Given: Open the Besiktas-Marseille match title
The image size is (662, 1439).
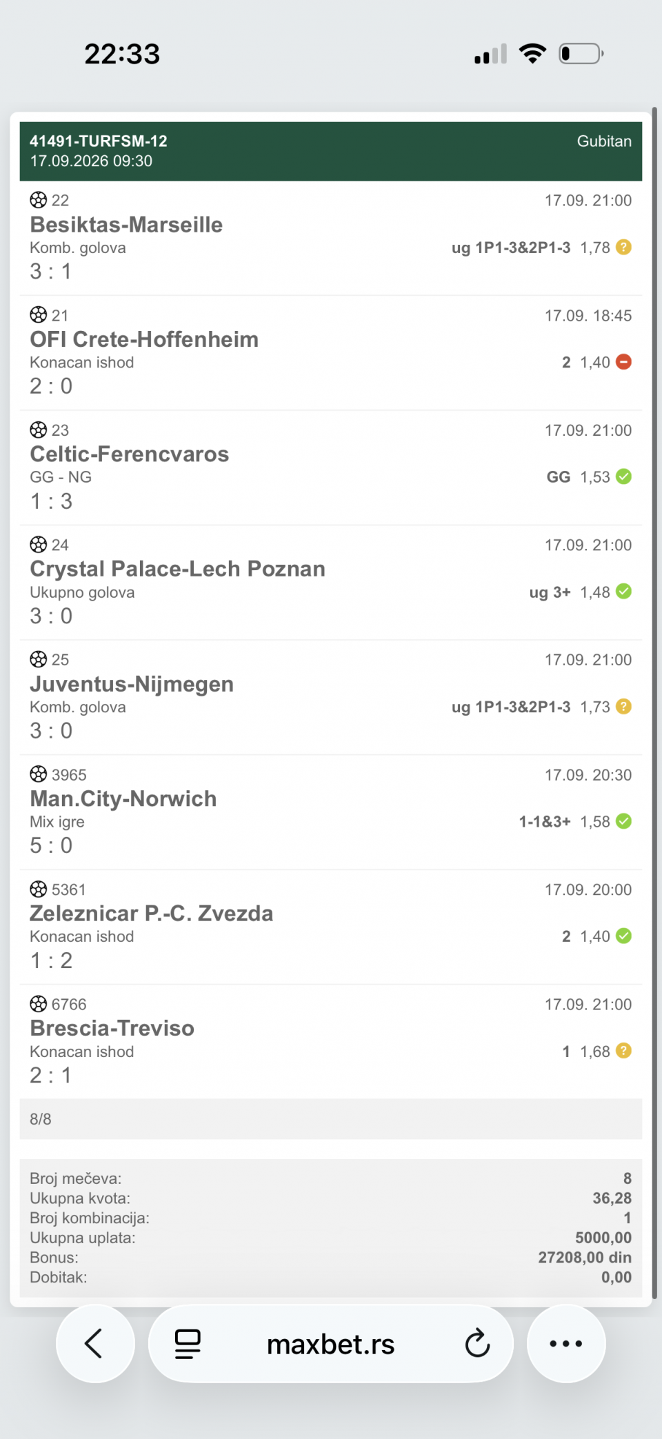Looking at the screenshot, I should coord(126,224).
